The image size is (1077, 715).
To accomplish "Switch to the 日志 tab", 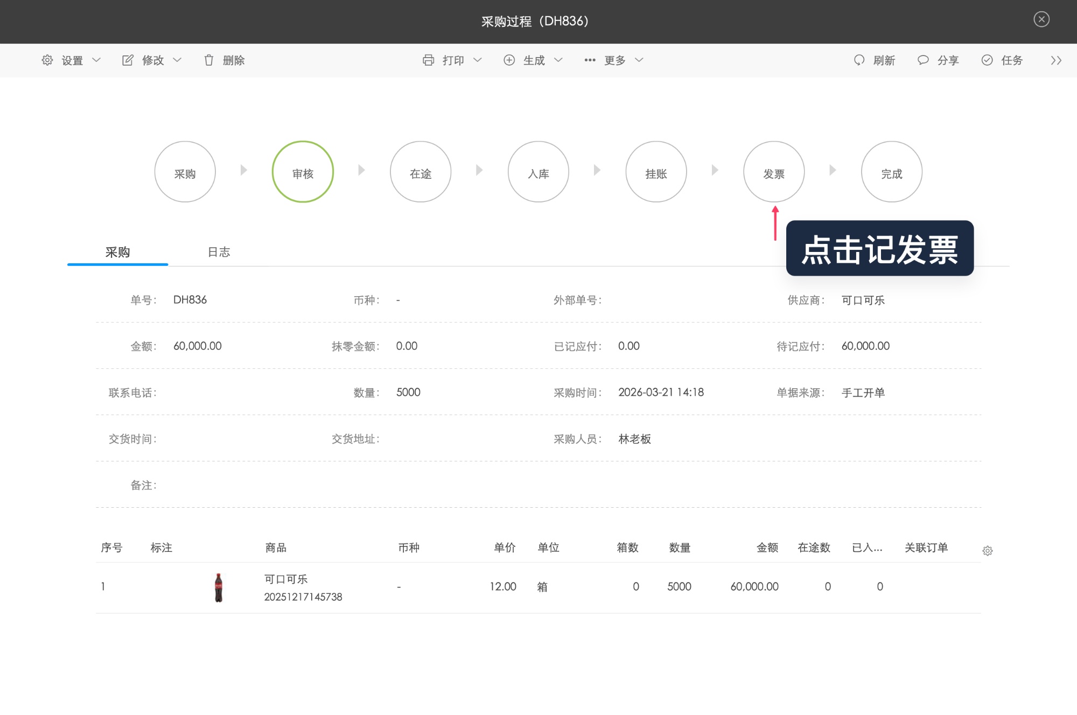I will point(220,252).
